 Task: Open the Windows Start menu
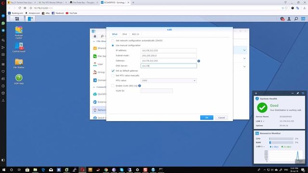coord(3,170)
